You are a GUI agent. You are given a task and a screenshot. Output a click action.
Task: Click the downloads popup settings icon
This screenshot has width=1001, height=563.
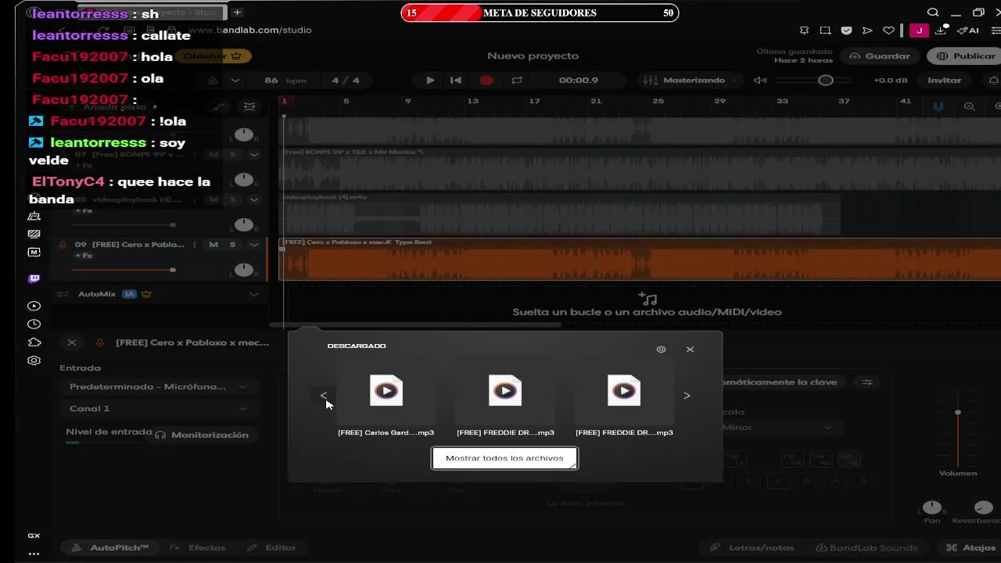661,350
